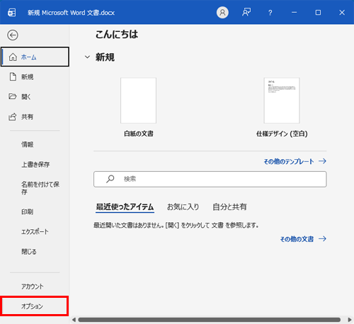Click the feedback icon in title bar
Viewport: 354px width, 324px height.
[x=246, y=13]
